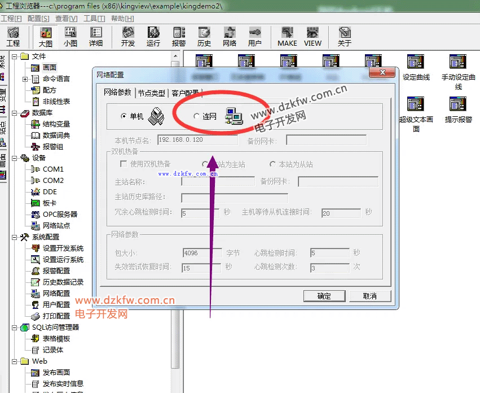Open the 用户 user toolbar icon
This screenshot has height=393, width=480.
coord(255,37)
